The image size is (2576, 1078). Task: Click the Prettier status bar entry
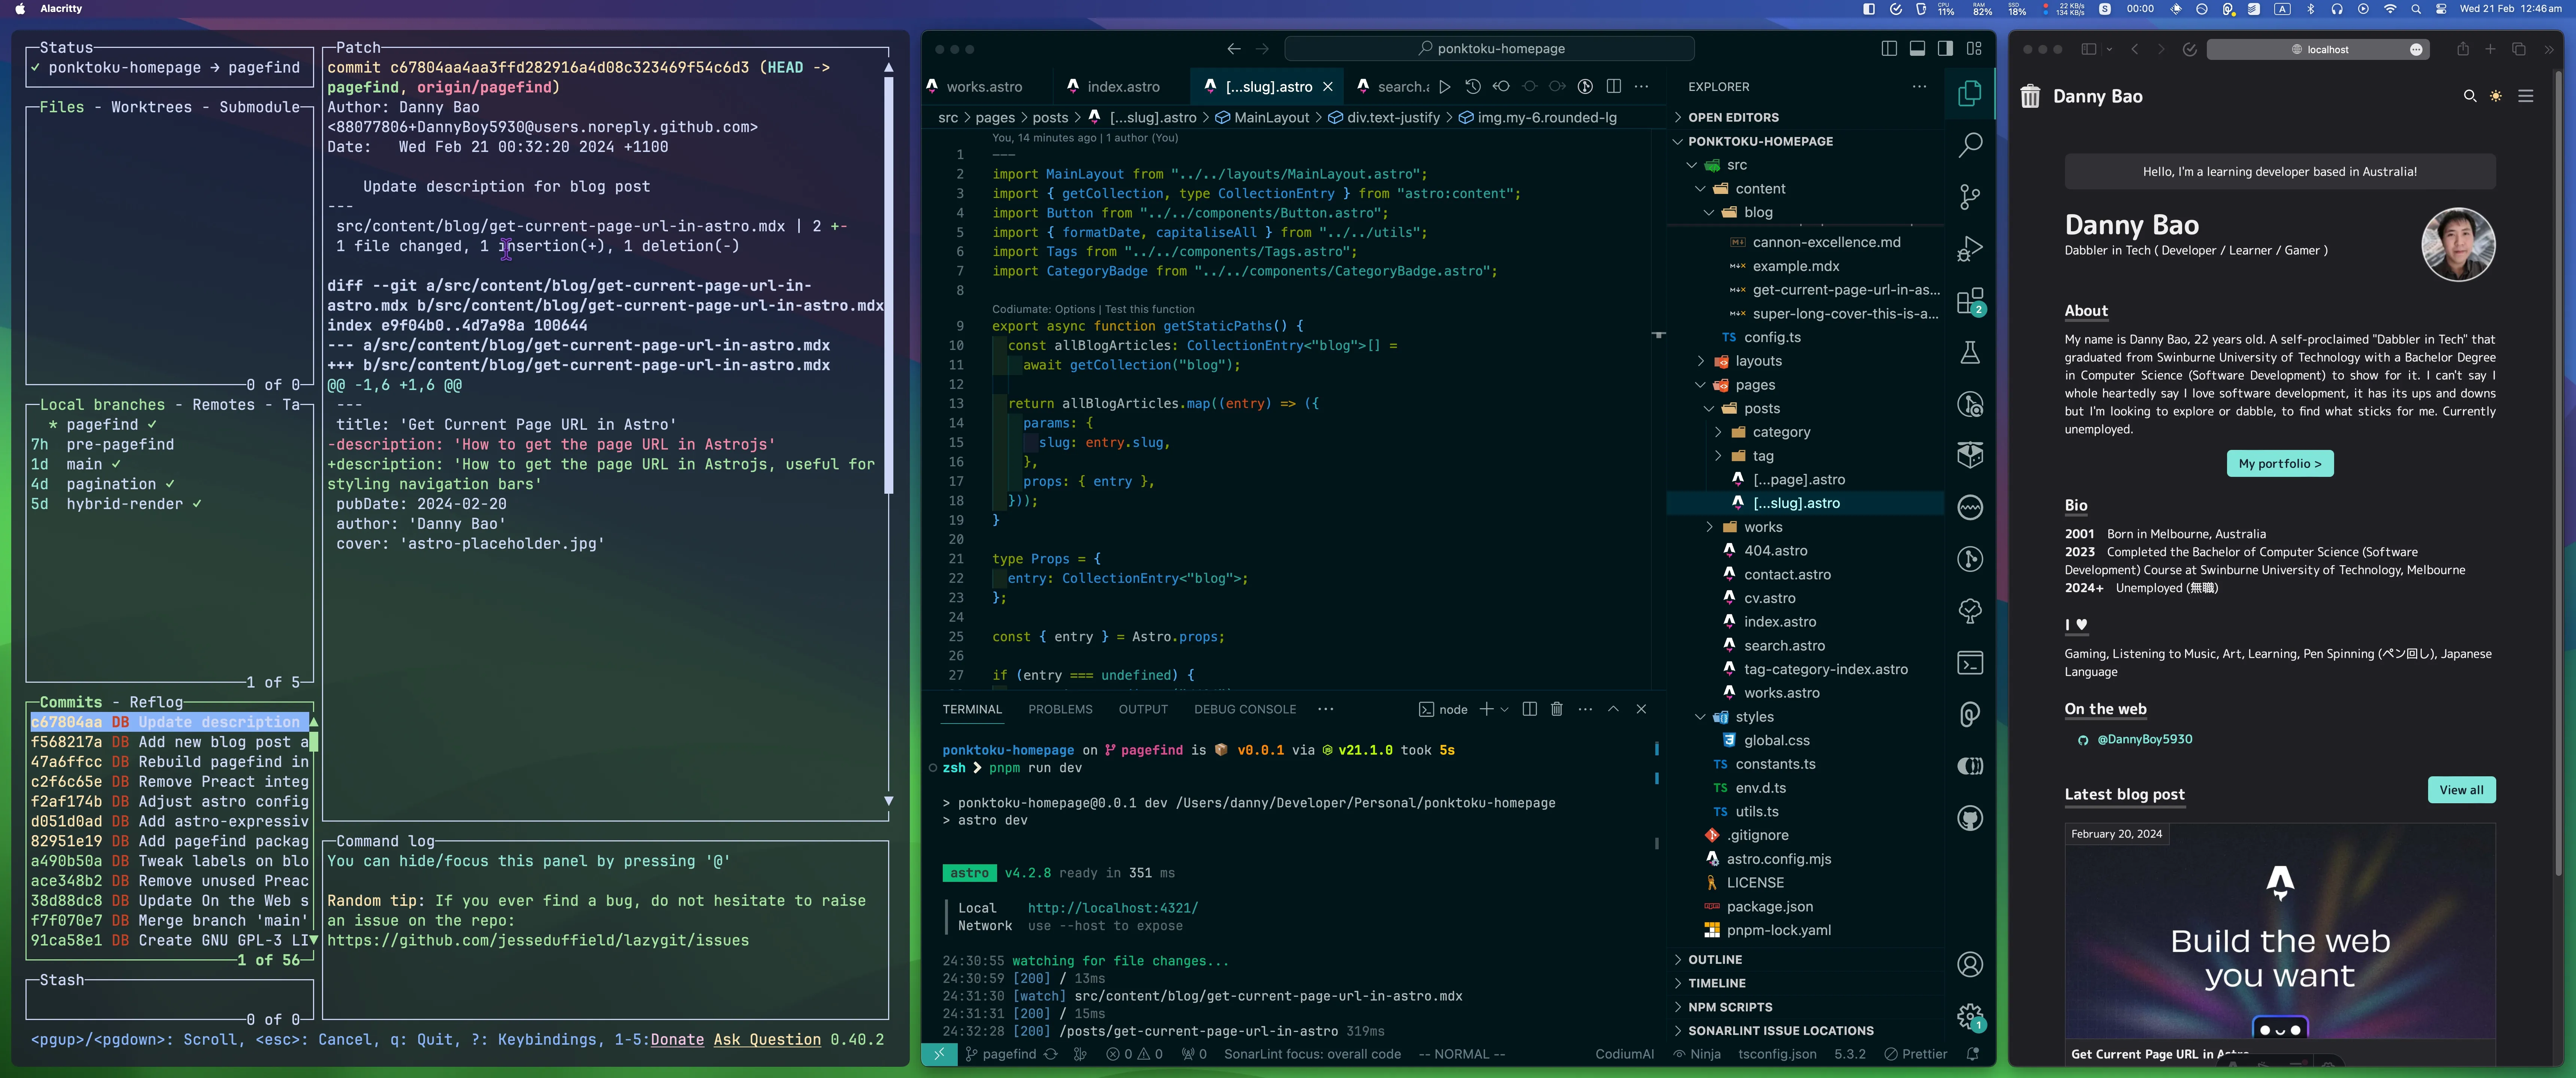(1915, 1054)
